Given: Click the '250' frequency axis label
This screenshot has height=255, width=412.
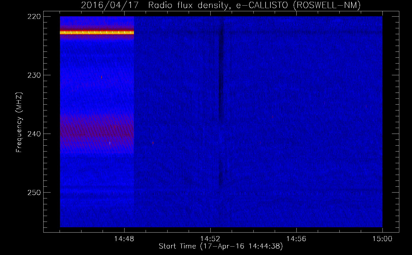Looking at the screenshot, I should (34, 193).
